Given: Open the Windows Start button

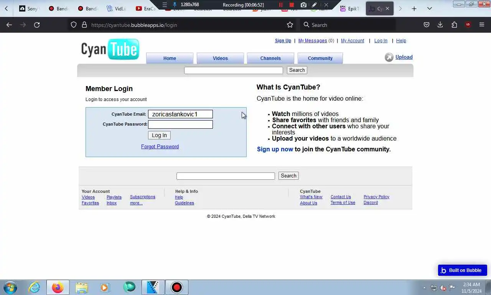Looking at the screenshot, I should 10,287.
